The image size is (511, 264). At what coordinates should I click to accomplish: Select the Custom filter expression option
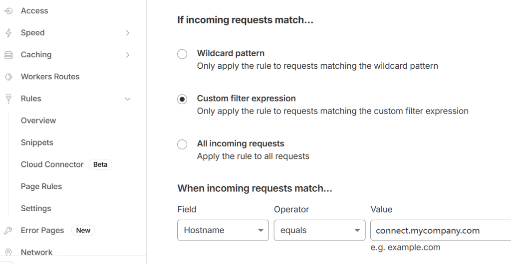coord(182,99)
